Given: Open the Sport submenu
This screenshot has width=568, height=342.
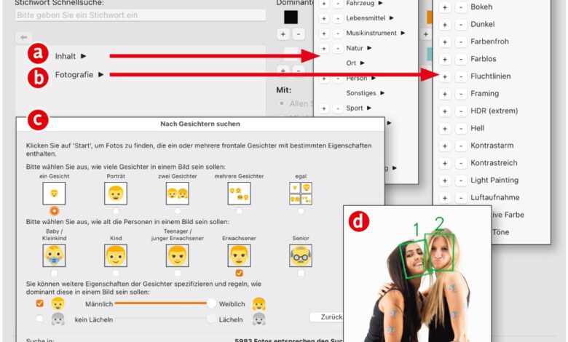Looking at the screenshot, I should coord(358,108).
